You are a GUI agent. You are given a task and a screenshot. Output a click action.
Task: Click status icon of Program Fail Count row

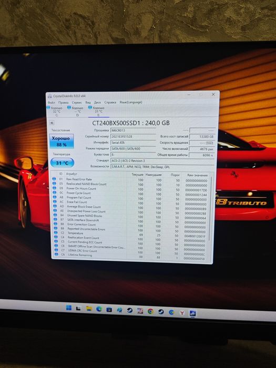55,197
